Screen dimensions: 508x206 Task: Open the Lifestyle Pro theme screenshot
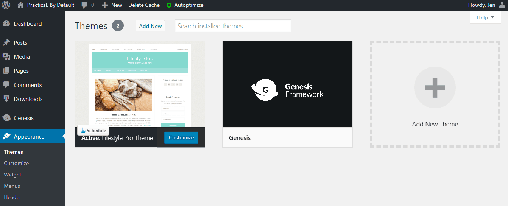pyautogui.click(x=140, y=84)
